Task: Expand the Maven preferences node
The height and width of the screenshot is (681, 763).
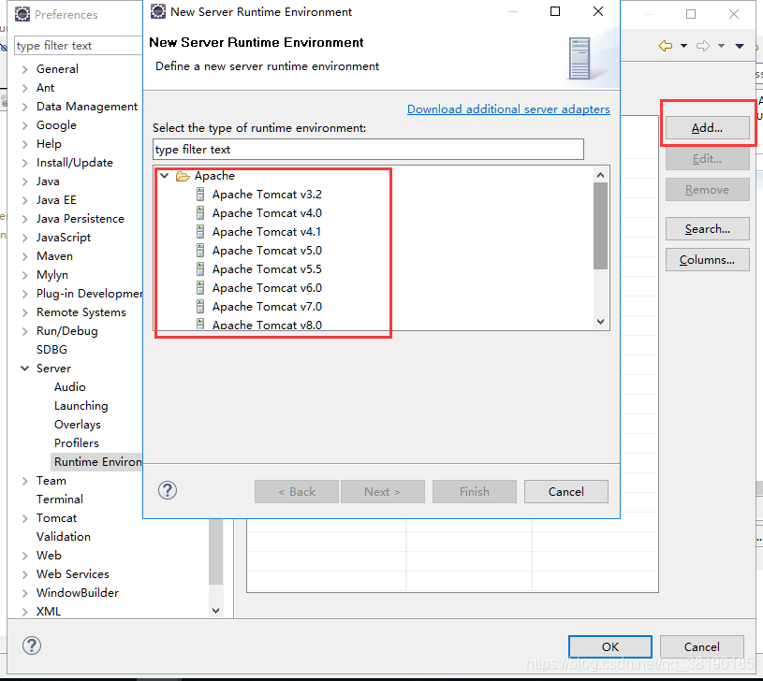Action: coord(25,256)
